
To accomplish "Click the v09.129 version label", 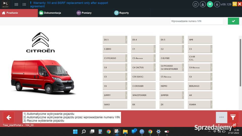I will click(226, 4).
